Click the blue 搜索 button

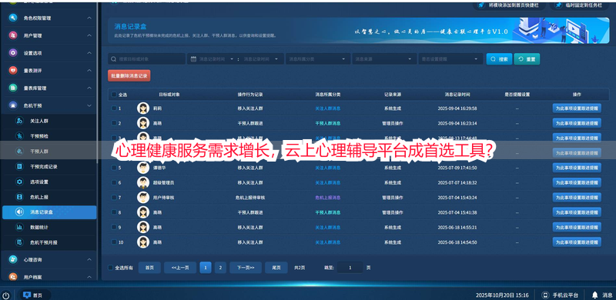pos(499,59)
